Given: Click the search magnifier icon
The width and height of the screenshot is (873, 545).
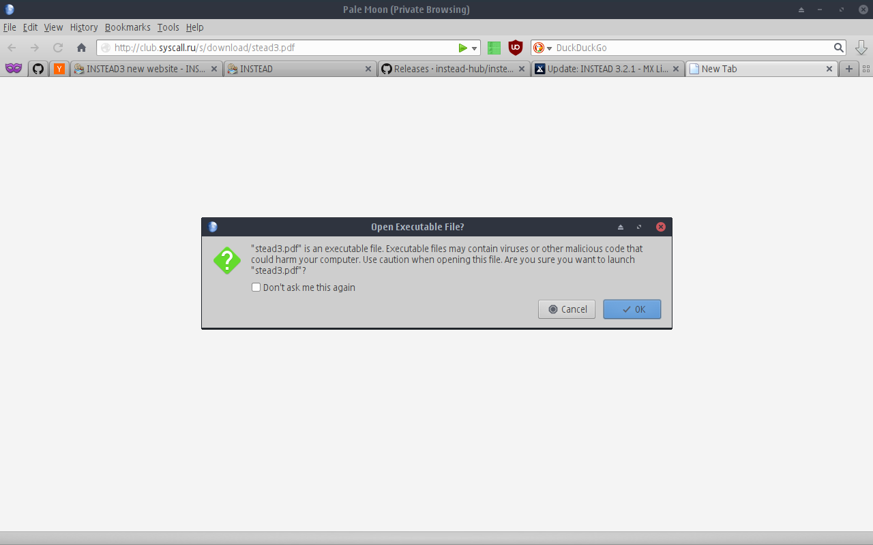Looking at the screenshot, I should 839,48.
